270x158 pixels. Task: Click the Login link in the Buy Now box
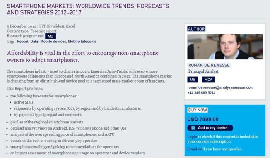[x=192, y=137]
